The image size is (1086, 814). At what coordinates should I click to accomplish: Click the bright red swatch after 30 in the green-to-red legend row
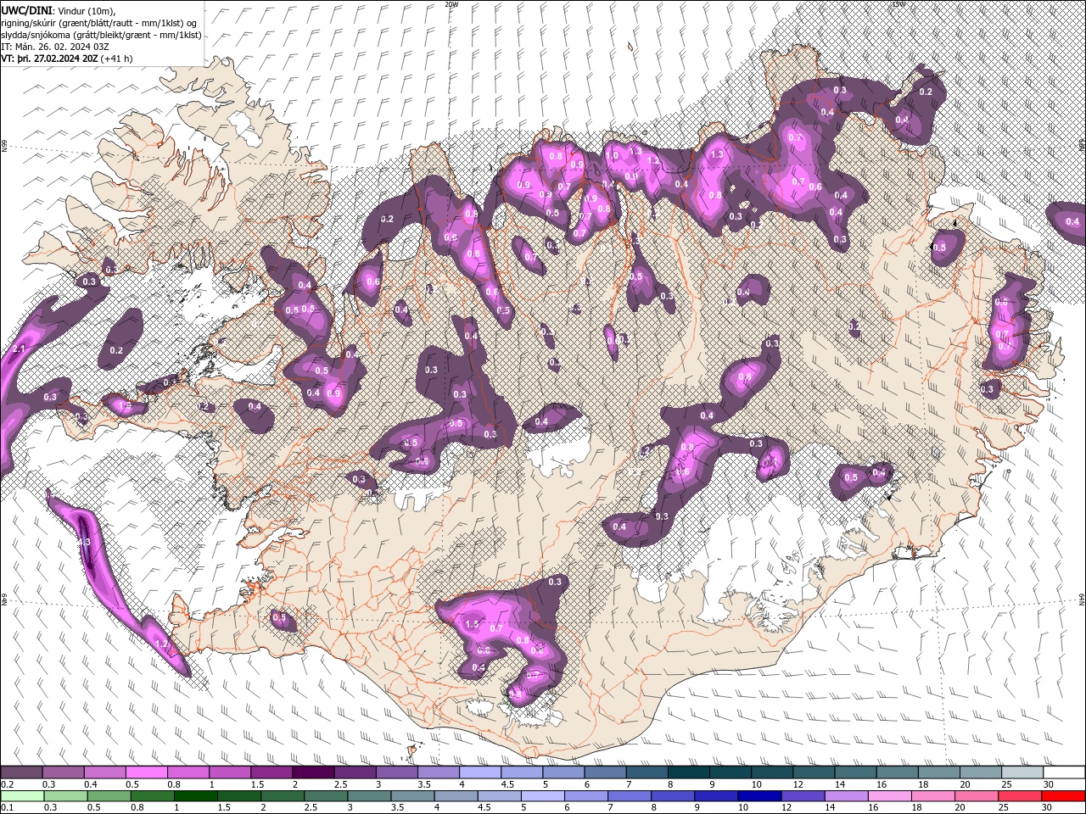pos(1064,795)
